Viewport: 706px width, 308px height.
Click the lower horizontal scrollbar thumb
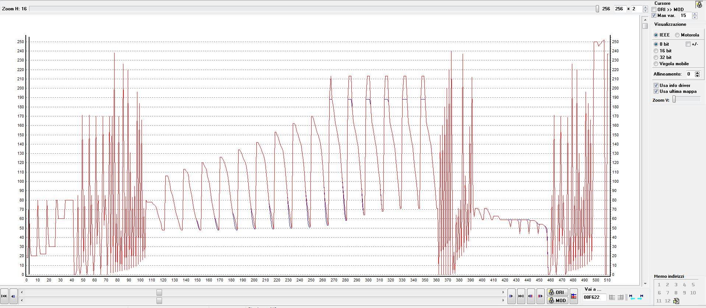click(x=159, y=300)
